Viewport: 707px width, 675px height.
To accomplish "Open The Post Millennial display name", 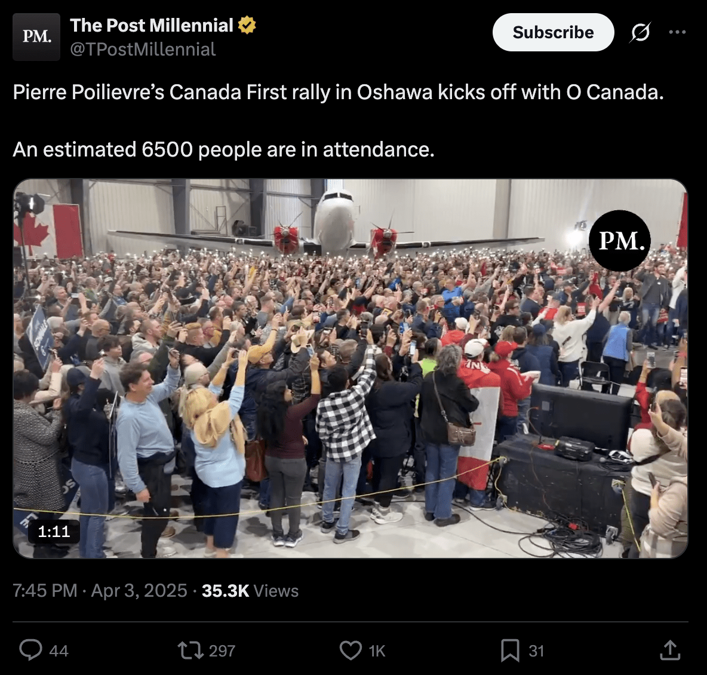I will [152, 25].
